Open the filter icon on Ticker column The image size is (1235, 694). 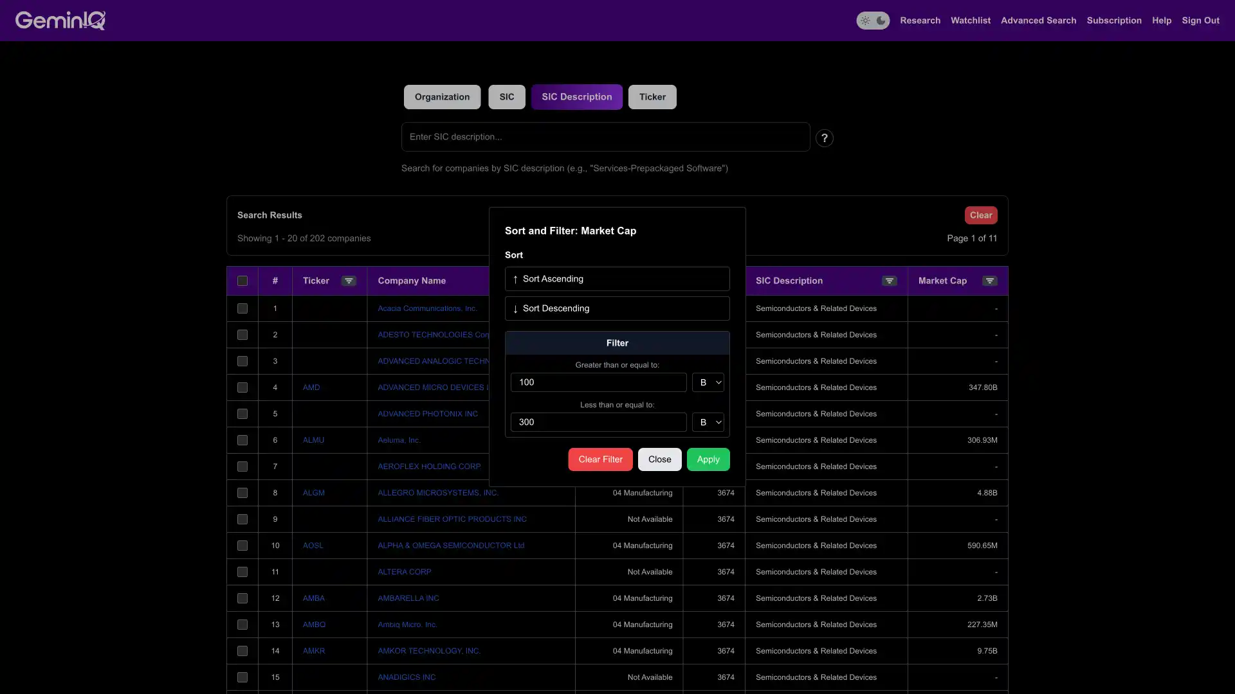[x=349, y=281]
